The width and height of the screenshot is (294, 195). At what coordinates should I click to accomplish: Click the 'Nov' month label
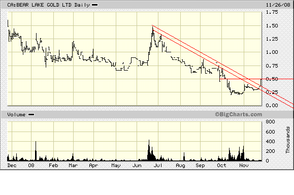click(244, 166)
